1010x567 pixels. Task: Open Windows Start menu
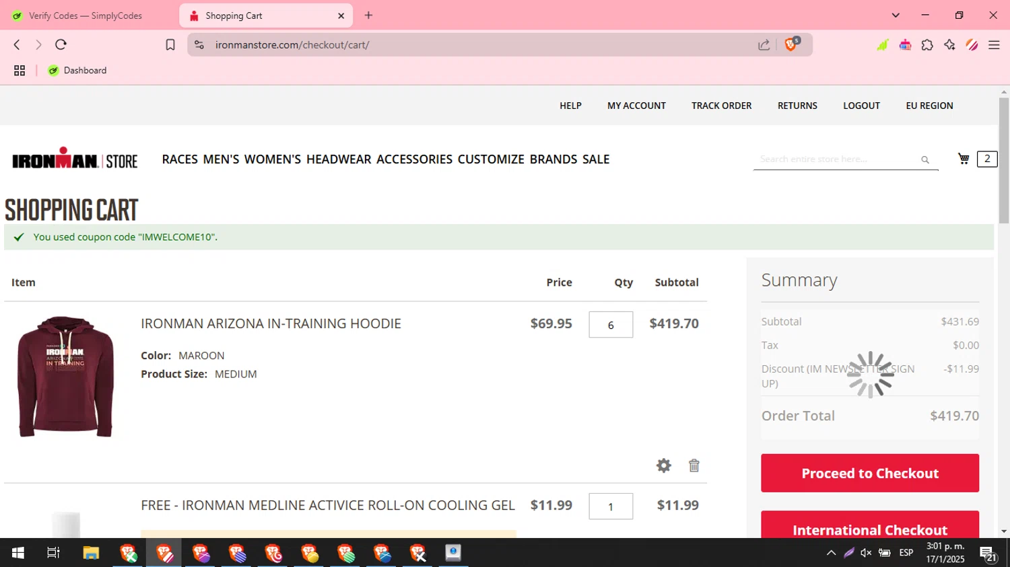18,553
